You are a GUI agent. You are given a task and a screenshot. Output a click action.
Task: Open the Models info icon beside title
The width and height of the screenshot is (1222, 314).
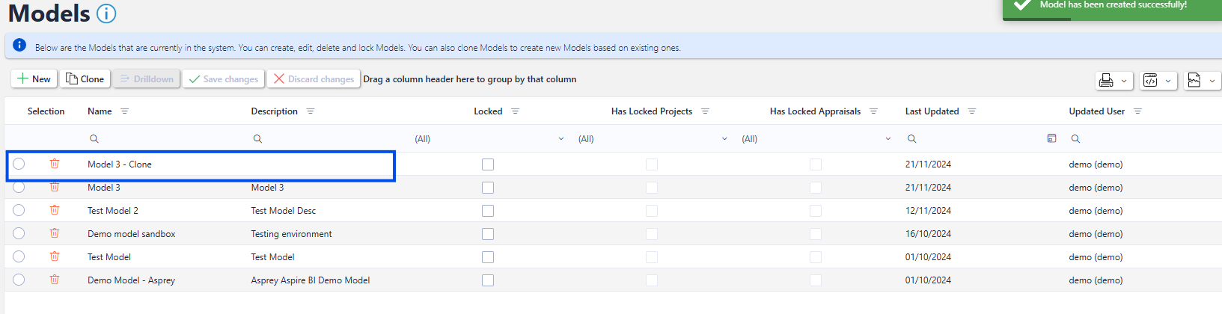pyautogui.click(x=106, y=13)
